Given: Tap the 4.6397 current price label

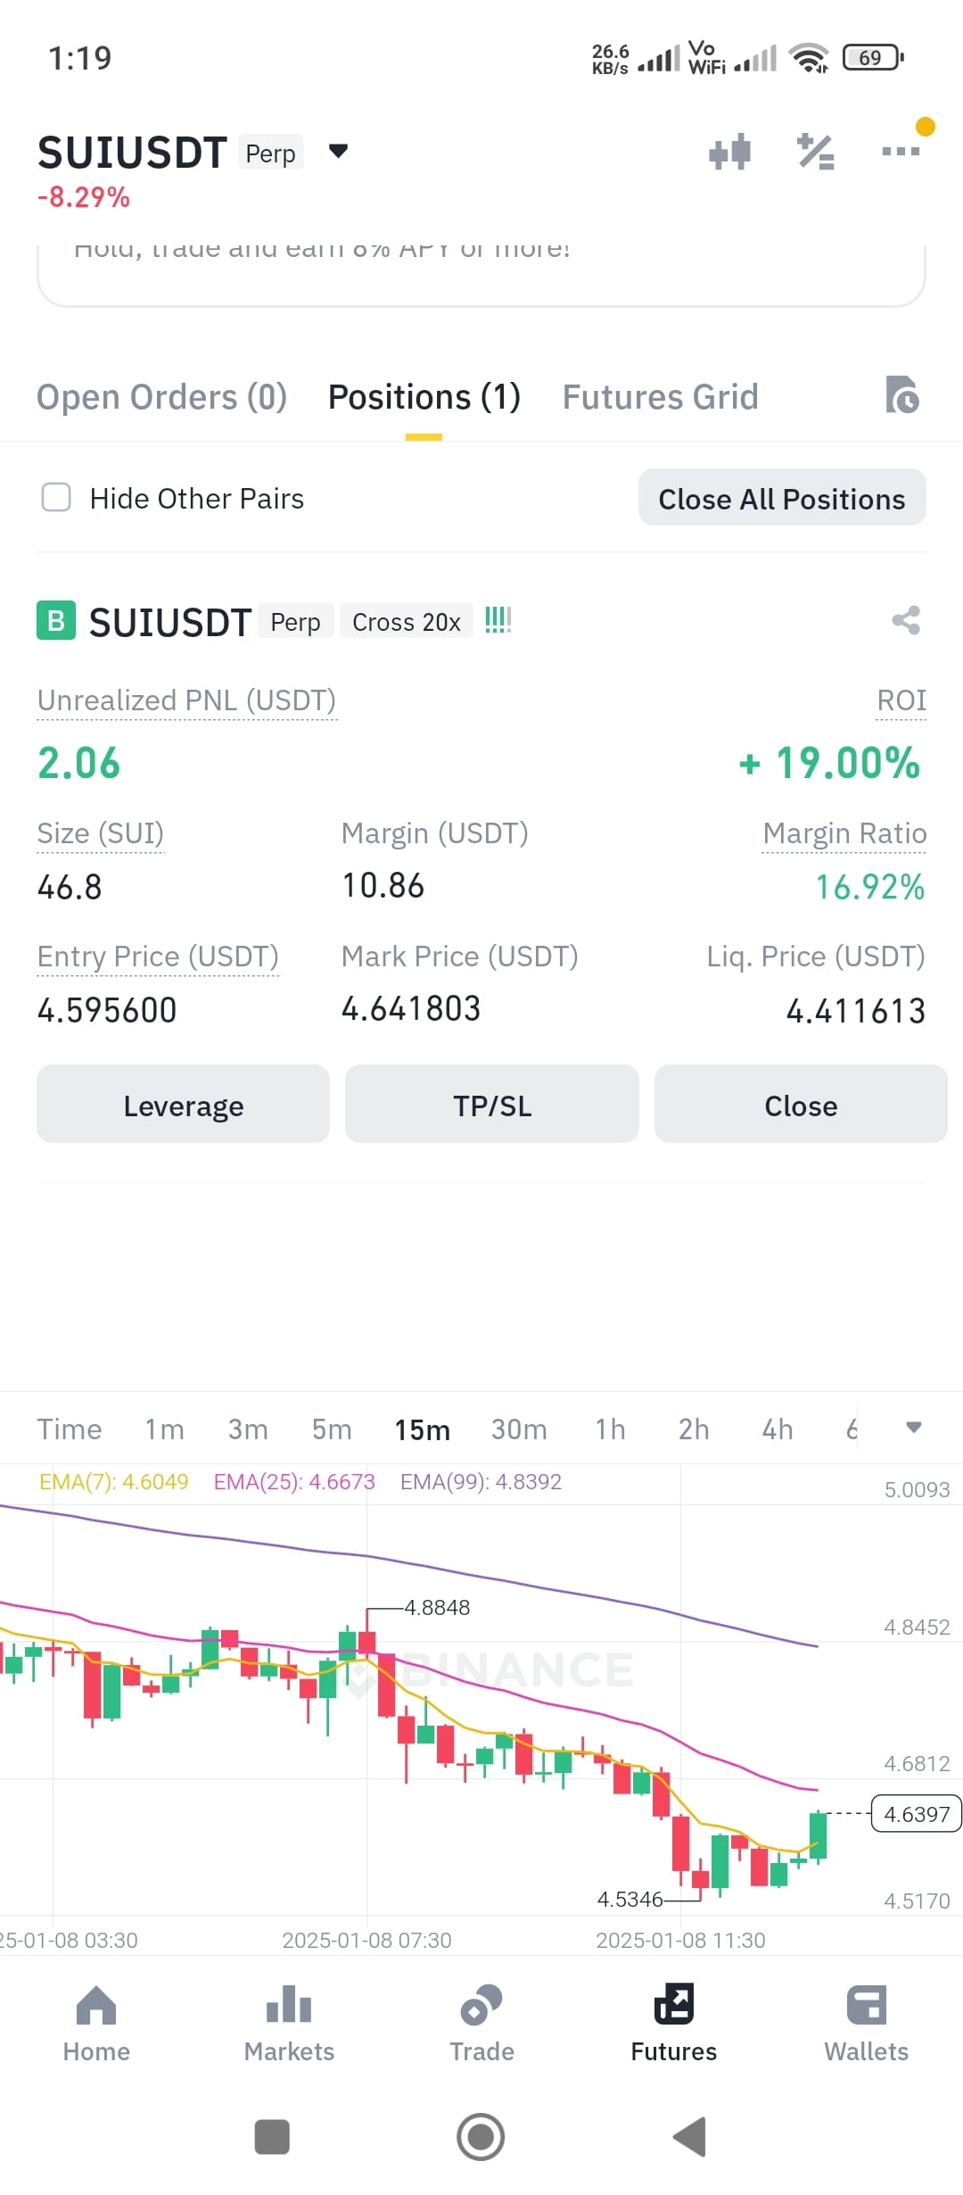Looking at the screenshot, I should pyautogui.click(x=916, y=1814).
